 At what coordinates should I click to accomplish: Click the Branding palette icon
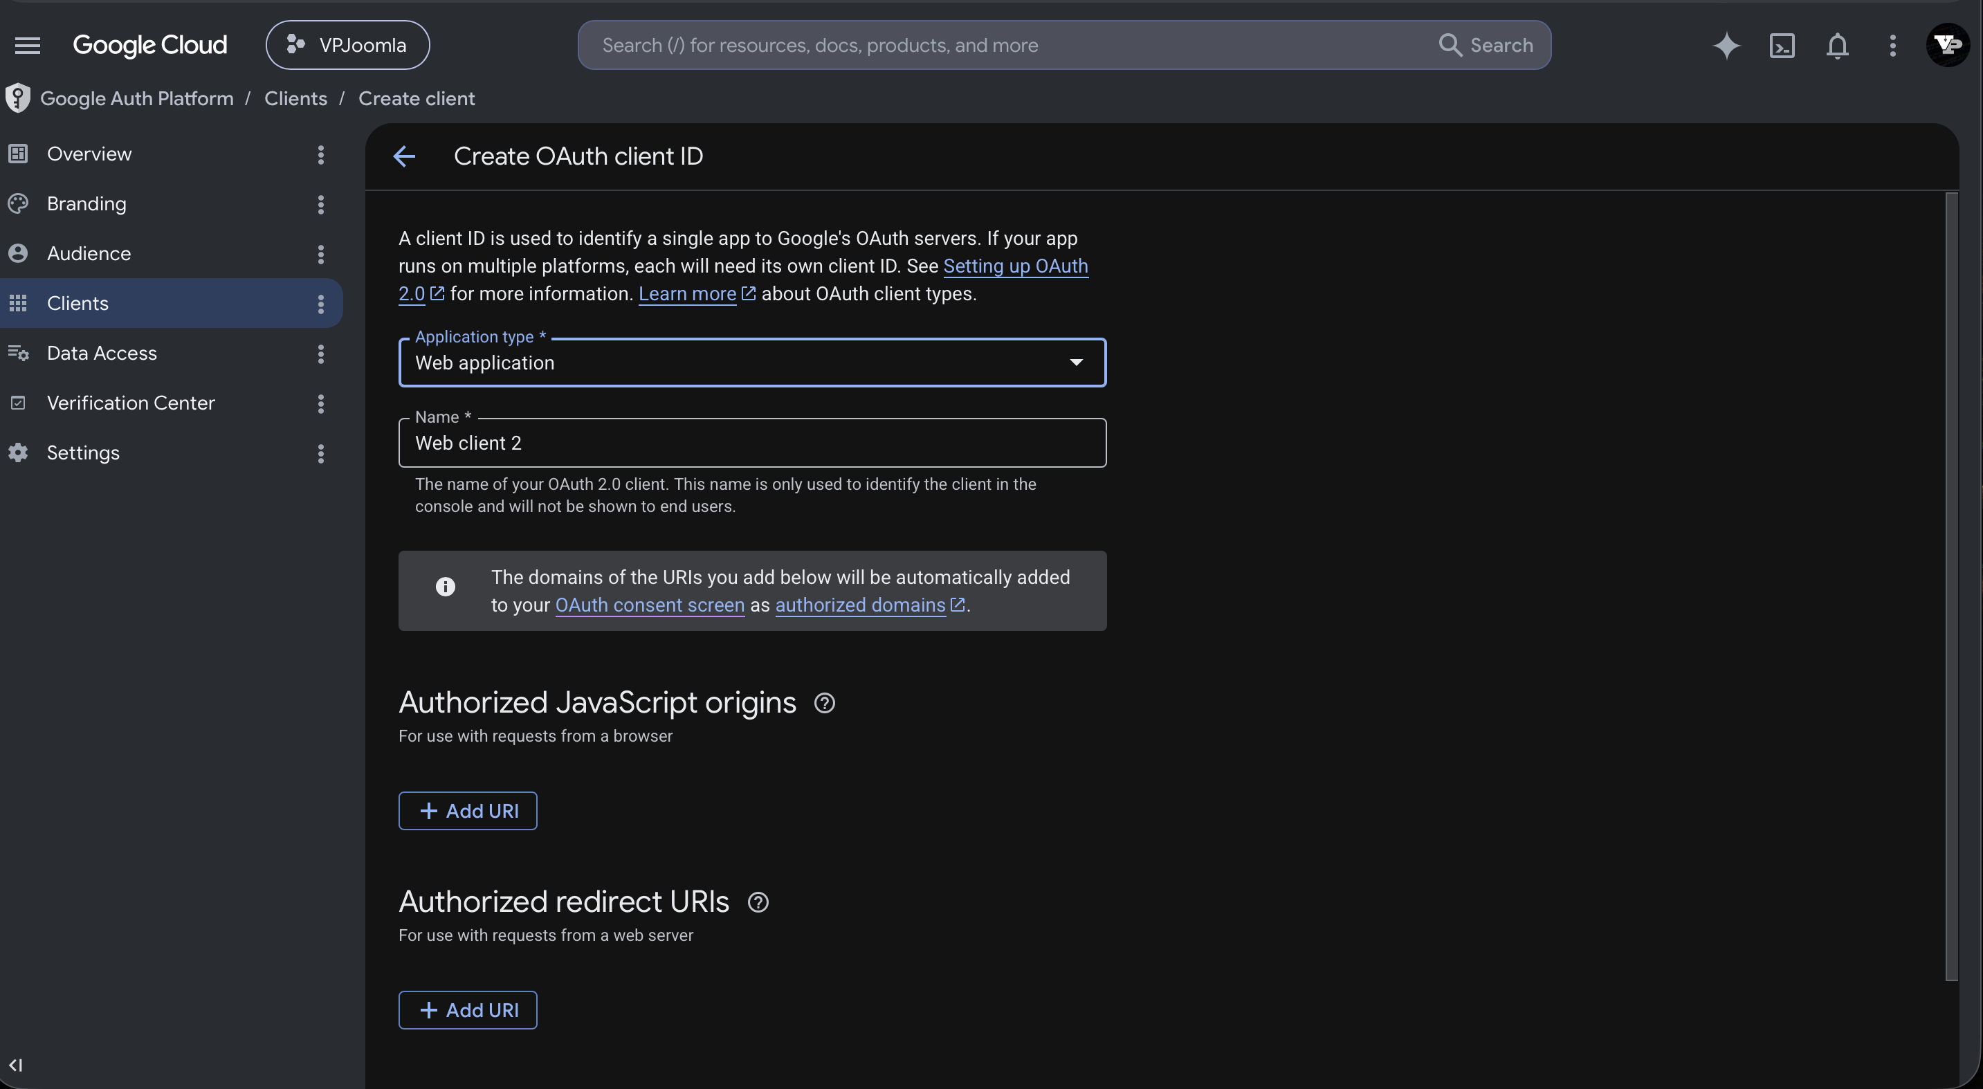(18, 204)
